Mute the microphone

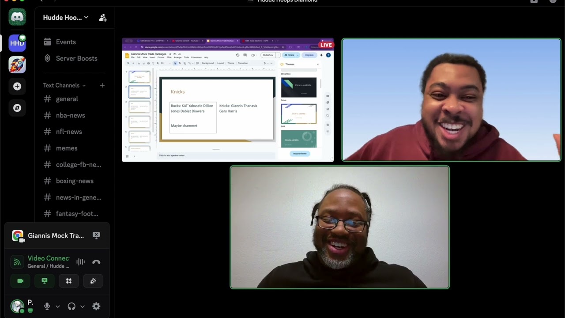[47, 306]
